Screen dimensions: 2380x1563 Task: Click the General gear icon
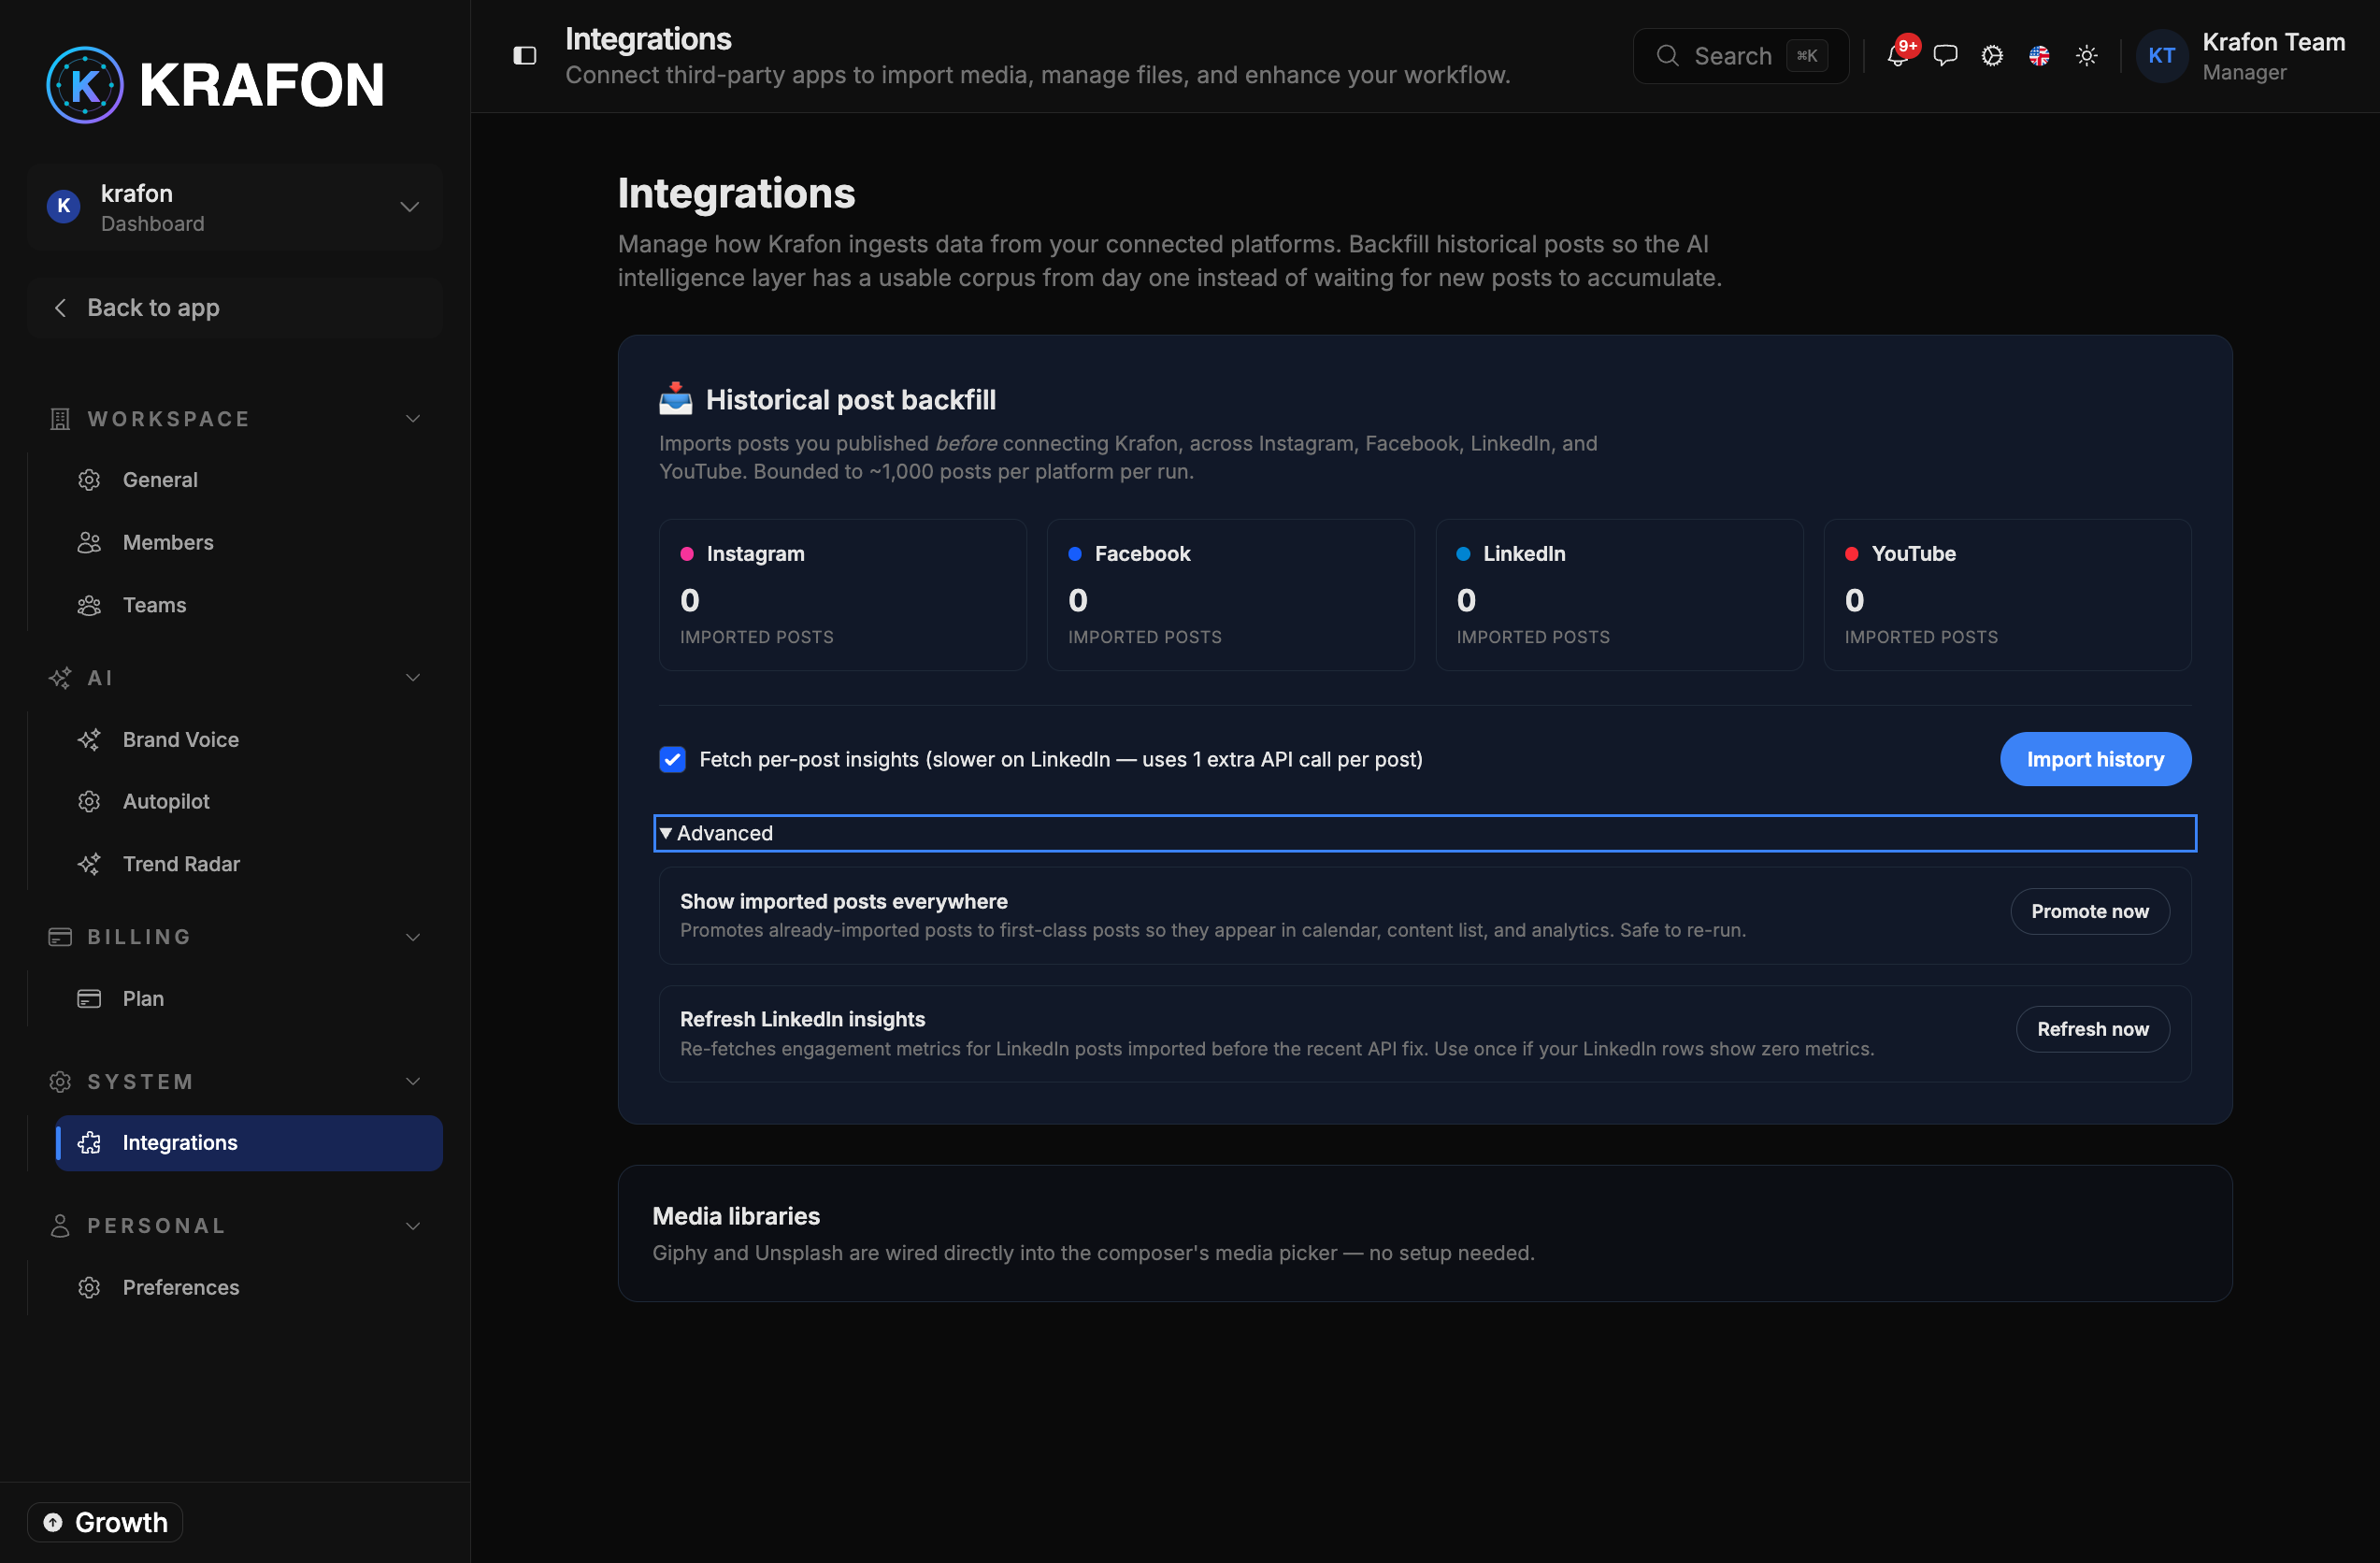tap(90, 480)
